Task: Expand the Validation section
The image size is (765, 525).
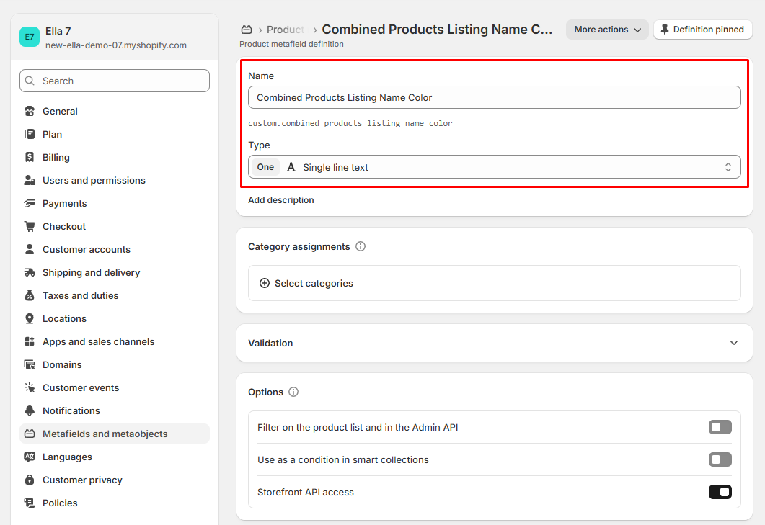Action: 733,343
